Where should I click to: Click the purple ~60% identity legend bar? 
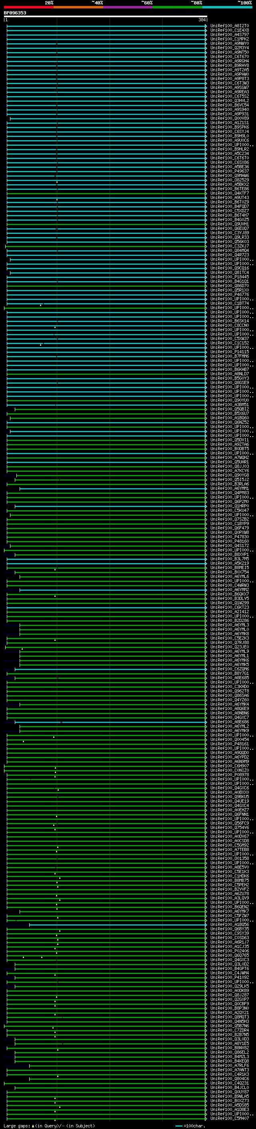click(x=128, y=7)
